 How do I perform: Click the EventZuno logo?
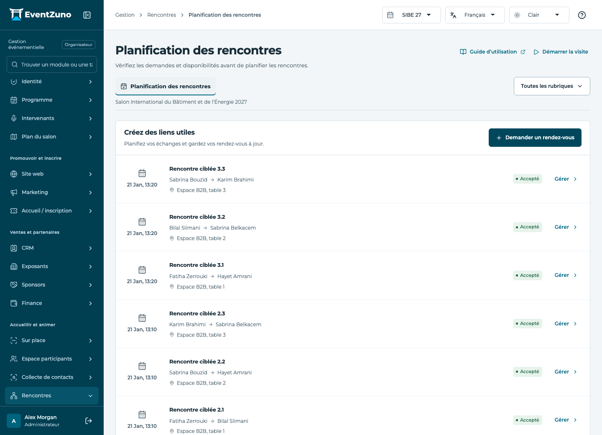[x=40, y=15]
